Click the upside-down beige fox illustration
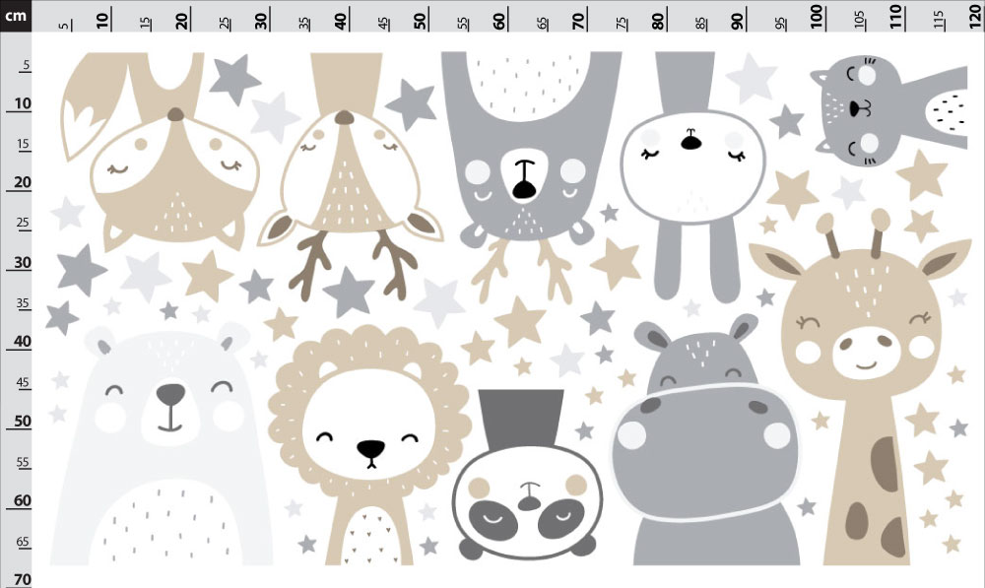Image resolution: width=985 pixels, height=588 pixels. click(161, 151)
